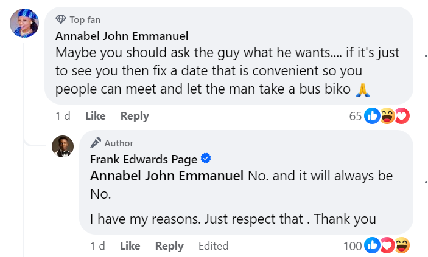Click the heart reaction on Frank's reply

[387, 245]
